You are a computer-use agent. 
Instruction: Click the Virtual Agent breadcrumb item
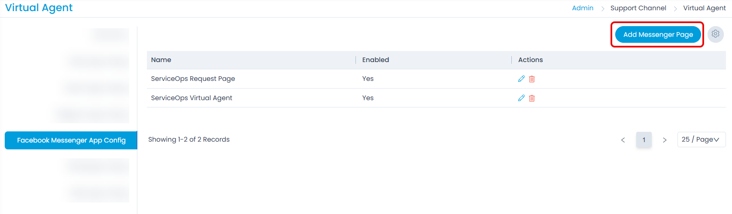tap(704, 8)
